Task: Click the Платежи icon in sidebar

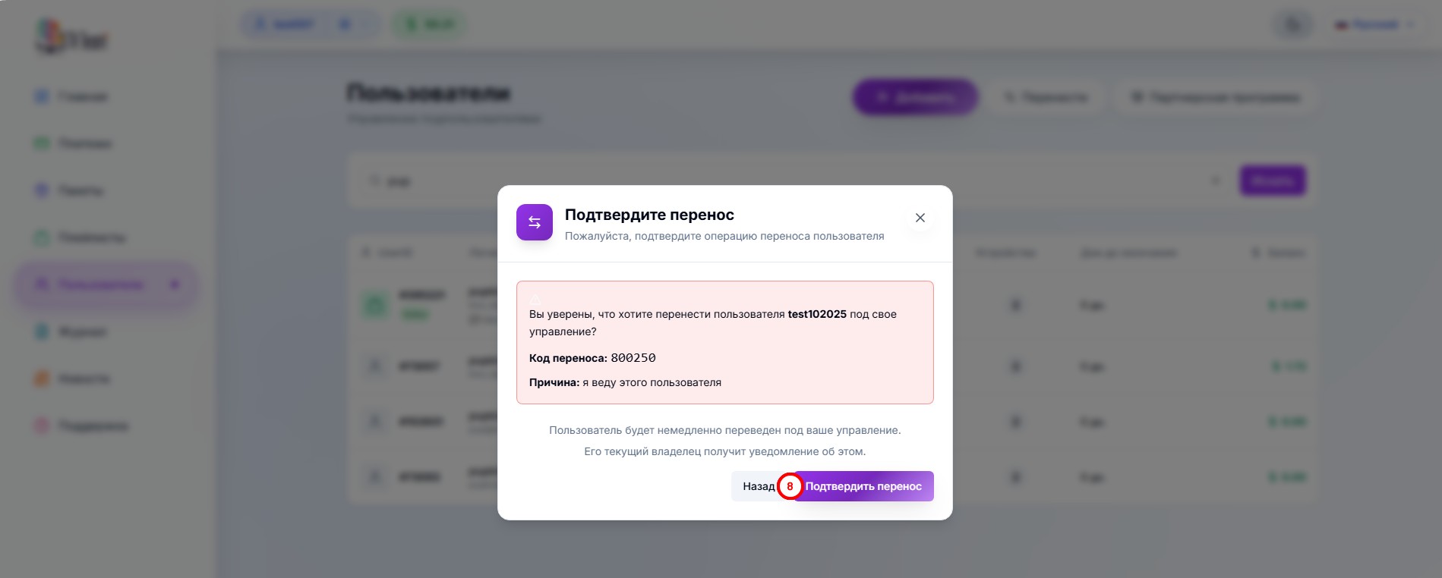Action: point(42,143)
